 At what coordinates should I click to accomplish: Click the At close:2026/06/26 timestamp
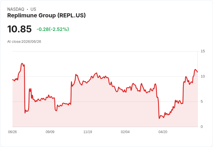click(x=24, y=42)
